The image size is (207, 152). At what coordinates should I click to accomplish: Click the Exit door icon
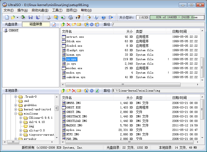tap(111, 17)
